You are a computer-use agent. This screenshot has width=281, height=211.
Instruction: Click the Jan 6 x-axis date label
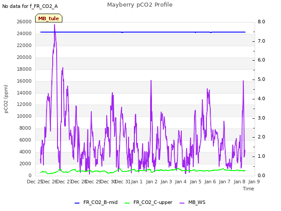pyautogui.click(x=210, y=182)
